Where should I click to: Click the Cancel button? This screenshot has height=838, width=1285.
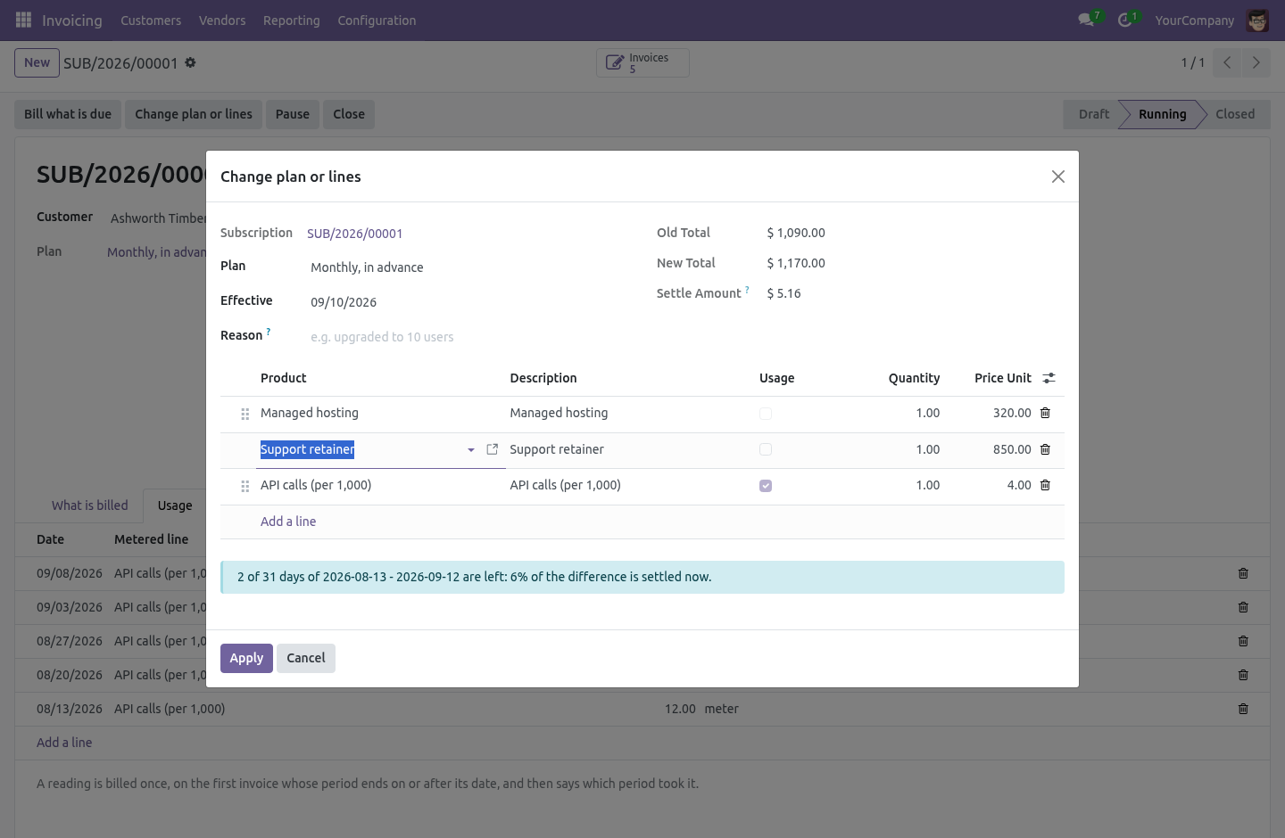point(306,658)
